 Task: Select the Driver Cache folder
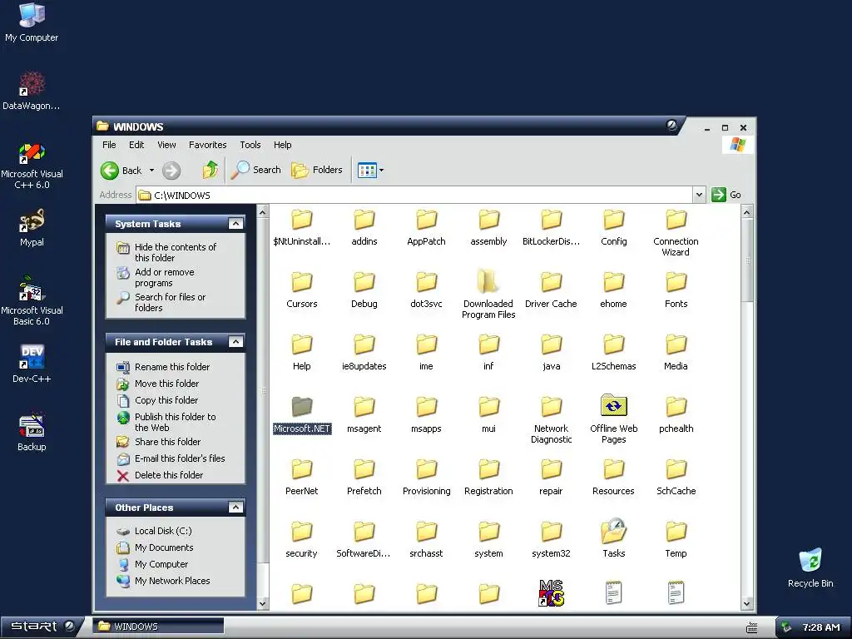point(551,289)
